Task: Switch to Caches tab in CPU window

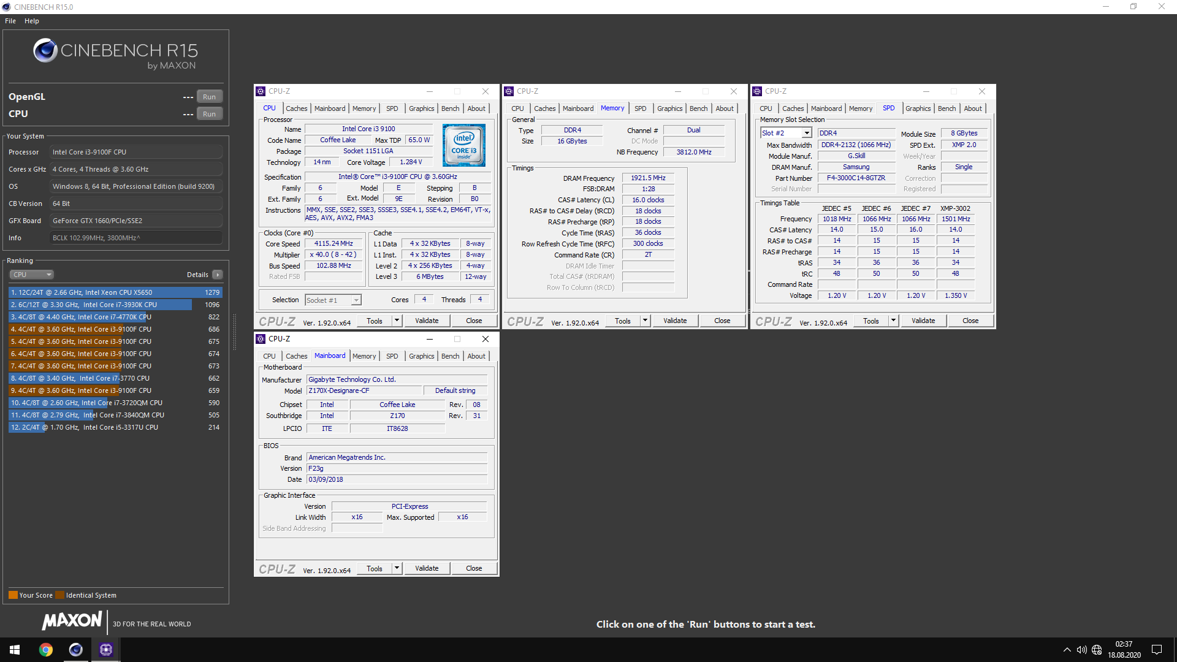Action: tap(297, 108)
